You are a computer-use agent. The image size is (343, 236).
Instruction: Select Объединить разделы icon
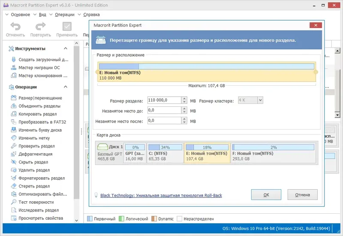tap(14, 106)
